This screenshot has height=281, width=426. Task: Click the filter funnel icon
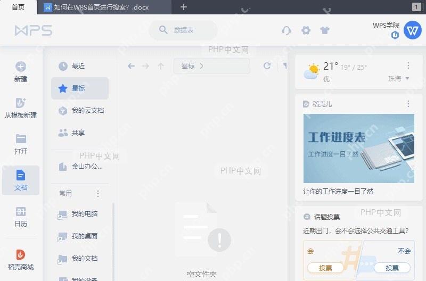285,65
